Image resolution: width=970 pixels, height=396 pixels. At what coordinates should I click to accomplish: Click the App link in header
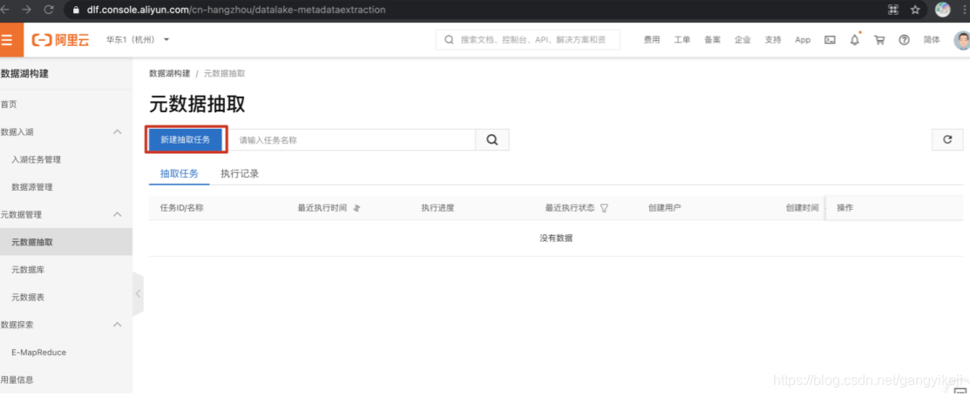803,39
